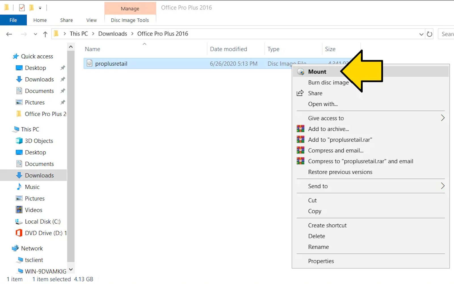Click Office Pro Plus 2016 breadcrumb
The image size is (454, 284).
coord(163,34)
